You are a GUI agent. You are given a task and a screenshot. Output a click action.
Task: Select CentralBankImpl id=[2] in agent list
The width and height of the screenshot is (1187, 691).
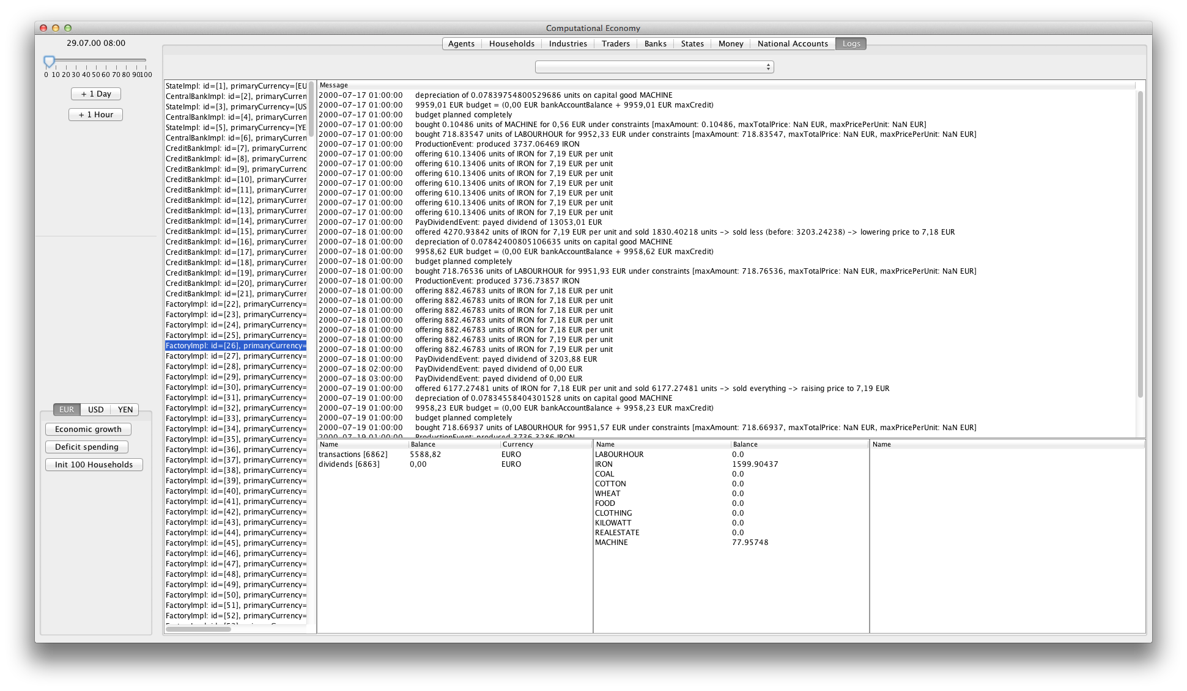pos(235,97)
